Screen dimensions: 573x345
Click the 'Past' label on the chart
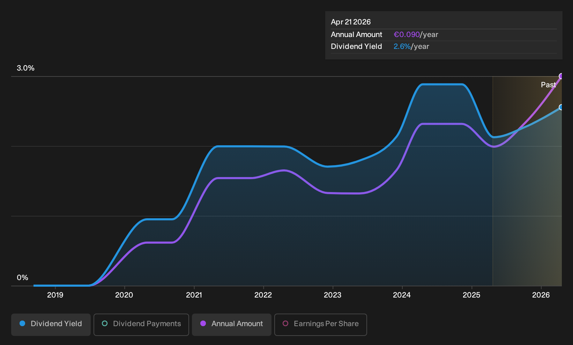(x=548, y=85)
